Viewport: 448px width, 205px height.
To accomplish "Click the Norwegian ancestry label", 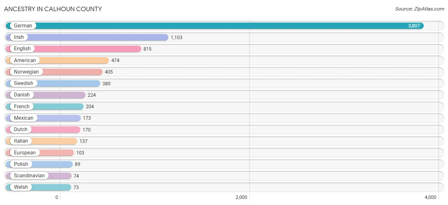I will [26, 72].
